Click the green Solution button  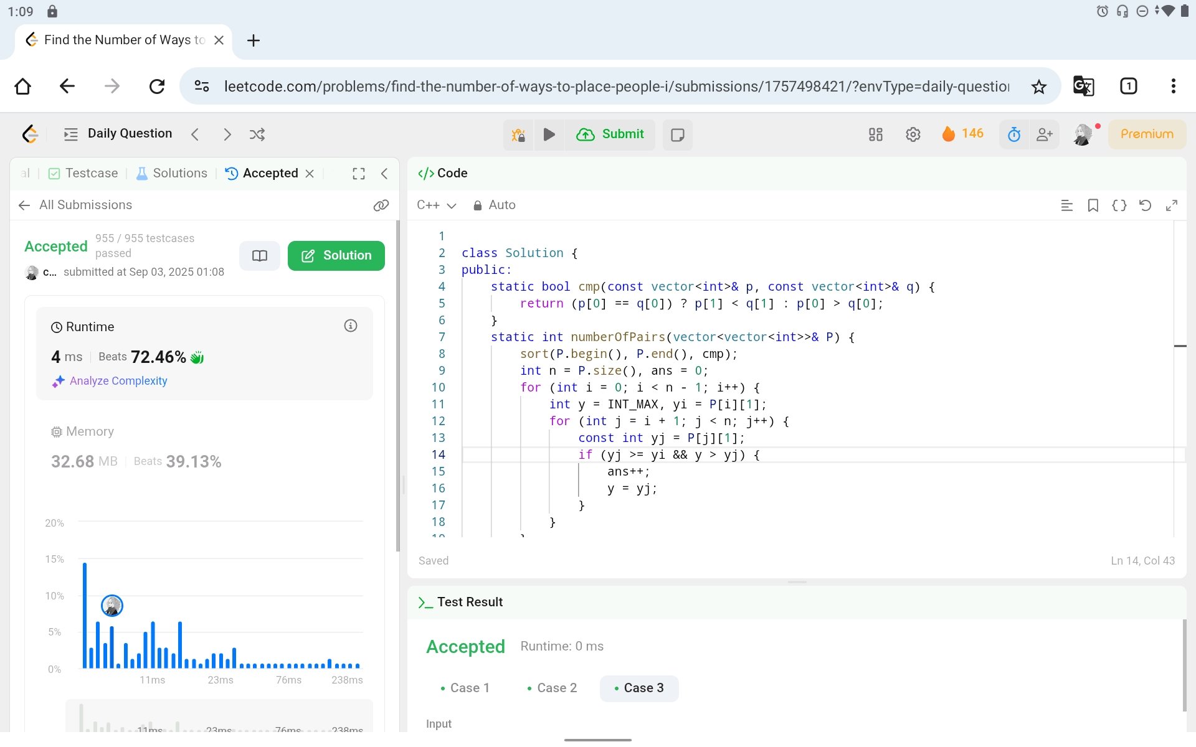pos(336,256)
